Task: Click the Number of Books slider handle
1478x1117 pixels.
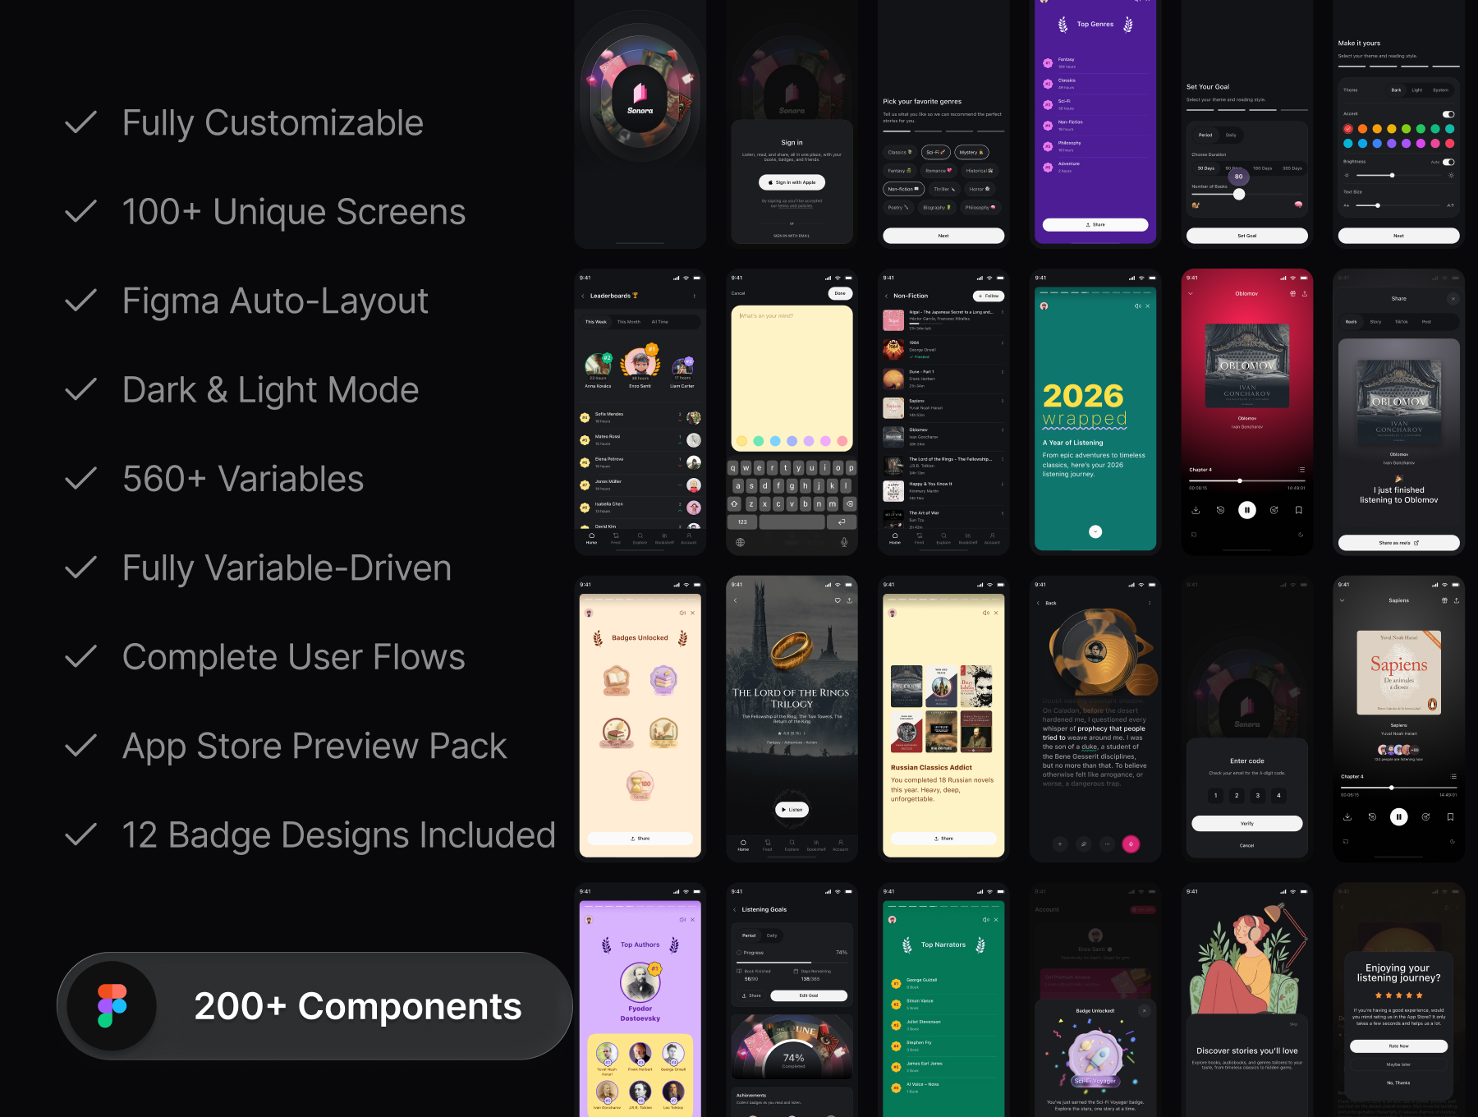Action: 1239,195
